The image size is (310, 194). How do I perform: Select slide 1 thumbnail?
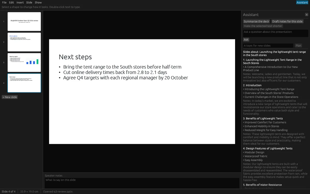click(x=24, y=21)
